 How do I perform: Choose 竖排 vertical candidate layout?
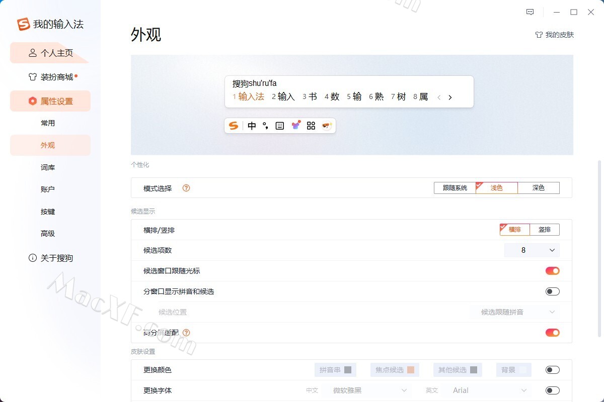[545, 230]
